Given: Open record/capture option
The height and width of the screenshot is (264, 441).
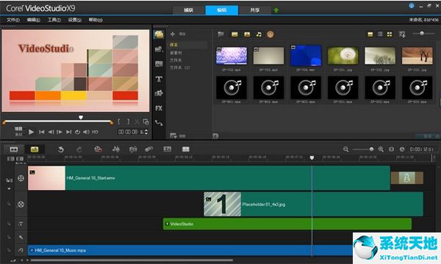Looking at the screenshot, I should [x=98, y=150].
